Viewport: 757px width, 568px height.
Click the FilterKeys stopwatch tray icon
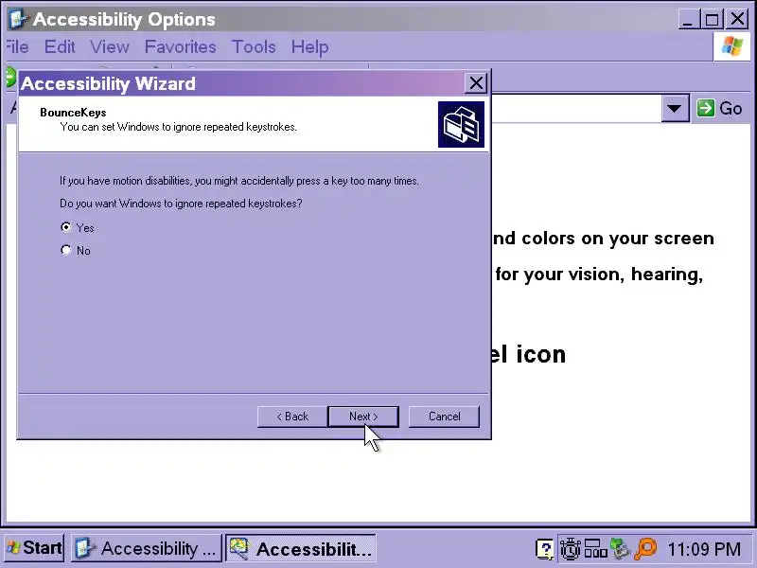(x=571, y=549)
